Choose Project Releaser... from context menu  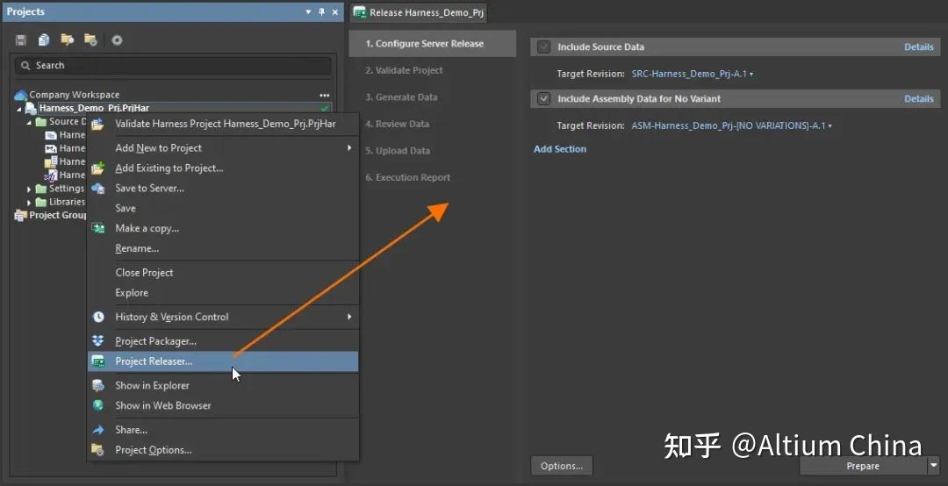point(223,361)
